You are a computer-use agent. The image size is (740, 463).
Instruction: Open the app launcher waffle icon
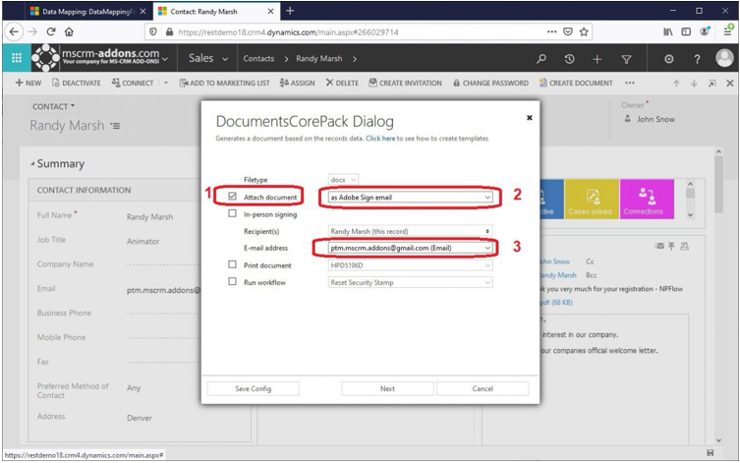point(17,58)
